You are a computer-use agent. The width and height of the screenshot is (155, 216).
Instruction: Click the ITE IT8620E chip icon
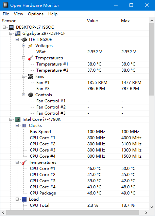click(24, 40)
